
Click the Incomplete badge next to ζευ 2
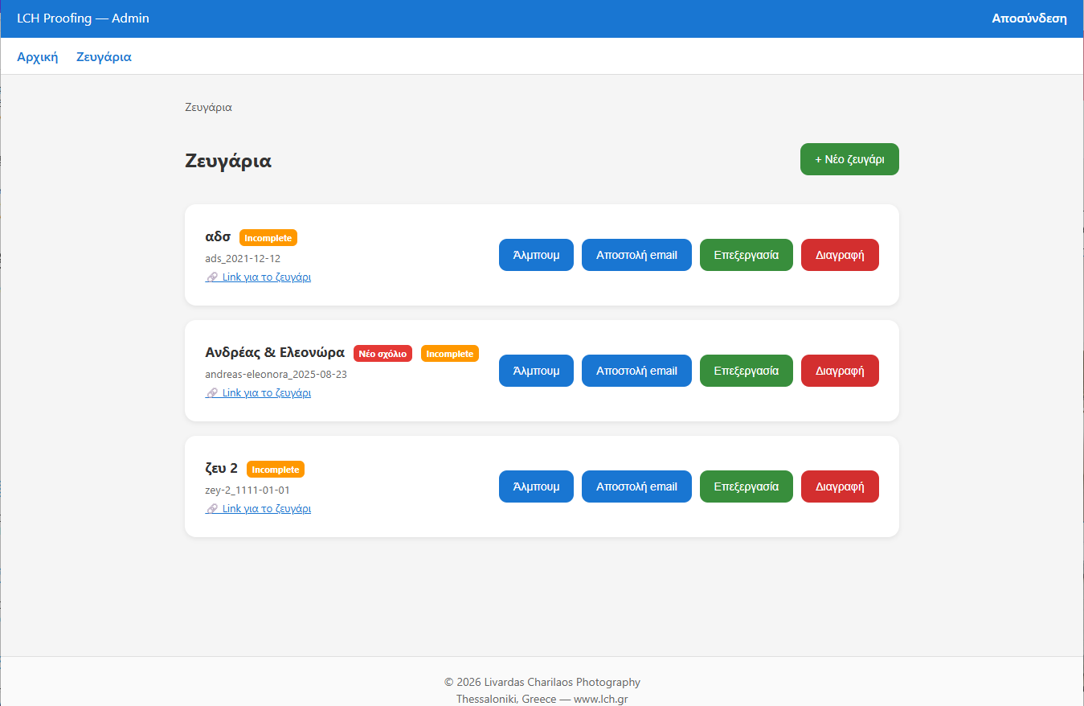click(276, 470)
